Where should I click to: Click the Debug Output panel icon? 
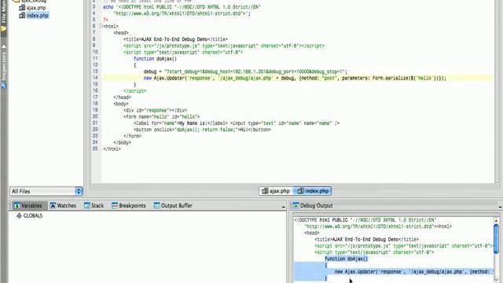(x=296, y=205)
